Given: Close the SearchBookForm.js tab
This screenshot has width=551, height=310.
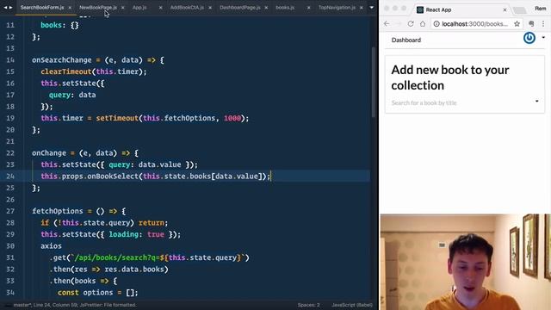Looking at the screenshot, I should [70, 8].
